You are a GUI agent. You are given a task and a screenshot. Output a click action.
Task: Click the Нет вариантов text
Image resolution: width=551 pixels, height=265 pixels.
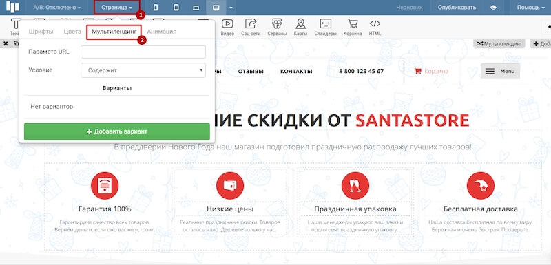coord(52,107)
